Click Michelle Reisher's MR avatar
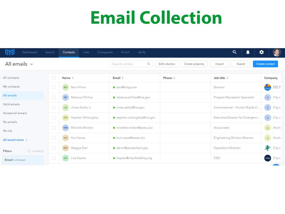Viewport: 285px width, 214px height. (66, 128)
